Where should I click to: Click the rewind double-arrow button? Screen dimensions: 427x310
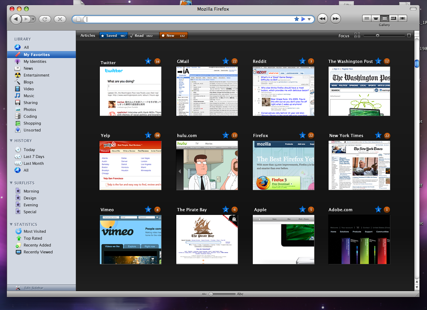(322, 19)
